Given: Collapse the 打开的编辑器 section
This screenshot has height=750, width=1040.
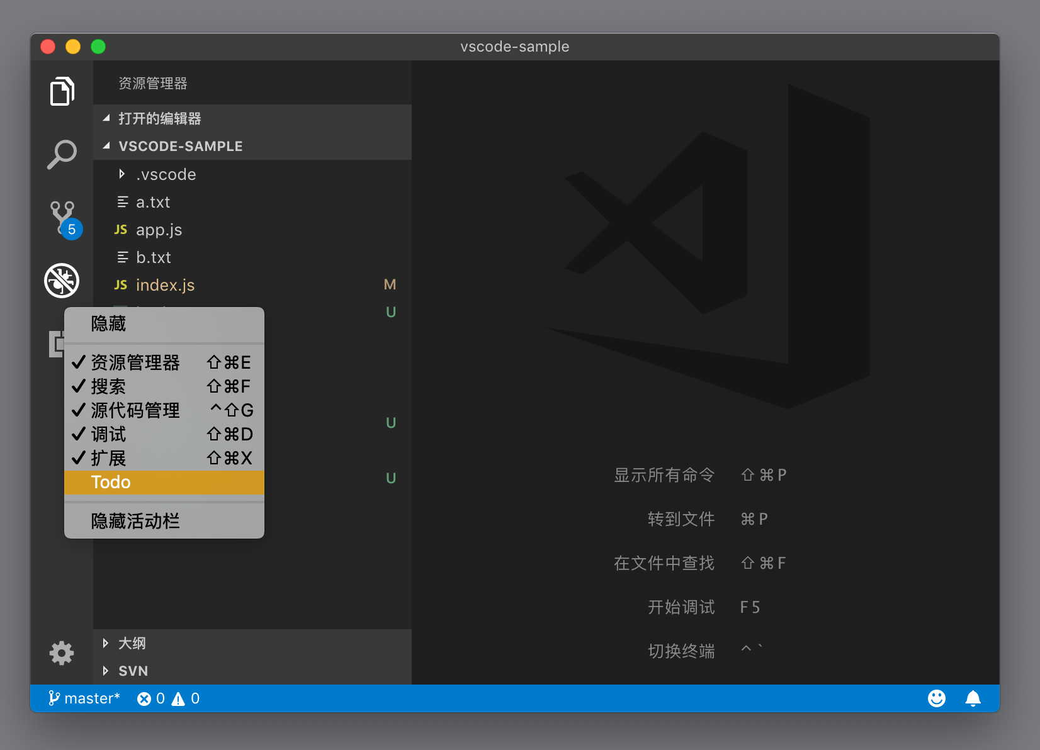Looking at the screenshot, I should (x=252, y=118).
